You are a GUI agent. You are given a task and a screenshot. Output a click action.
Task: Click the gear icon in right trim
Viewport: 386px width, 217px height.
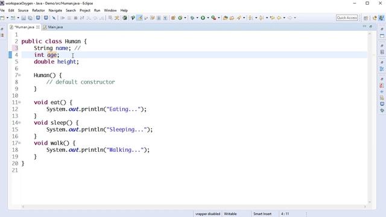pyautogui.click(x=382, y=110)
